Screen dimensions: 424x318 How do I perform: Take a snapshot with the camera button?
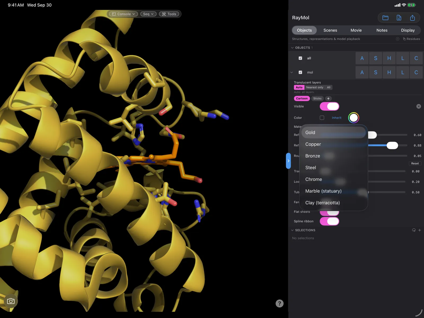pos(11,301)
